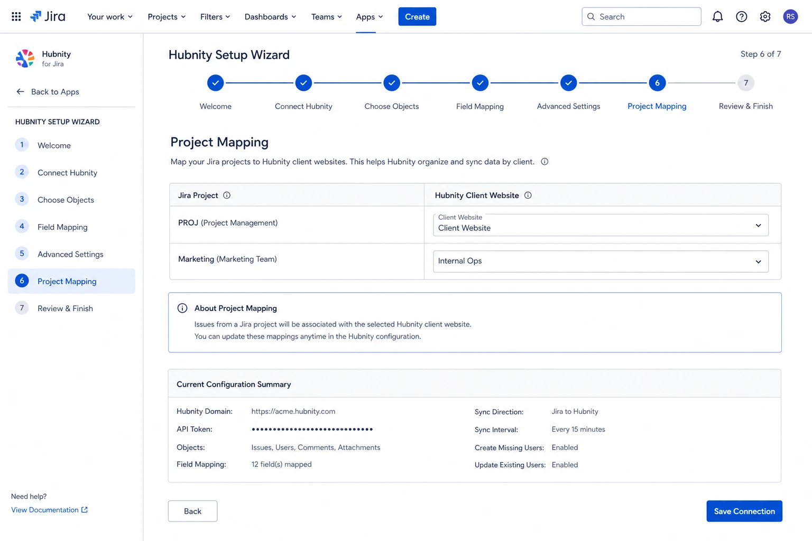Expand the Dashboards menu
This screenshot has width=812, height=541.
[x=270, y=16]
